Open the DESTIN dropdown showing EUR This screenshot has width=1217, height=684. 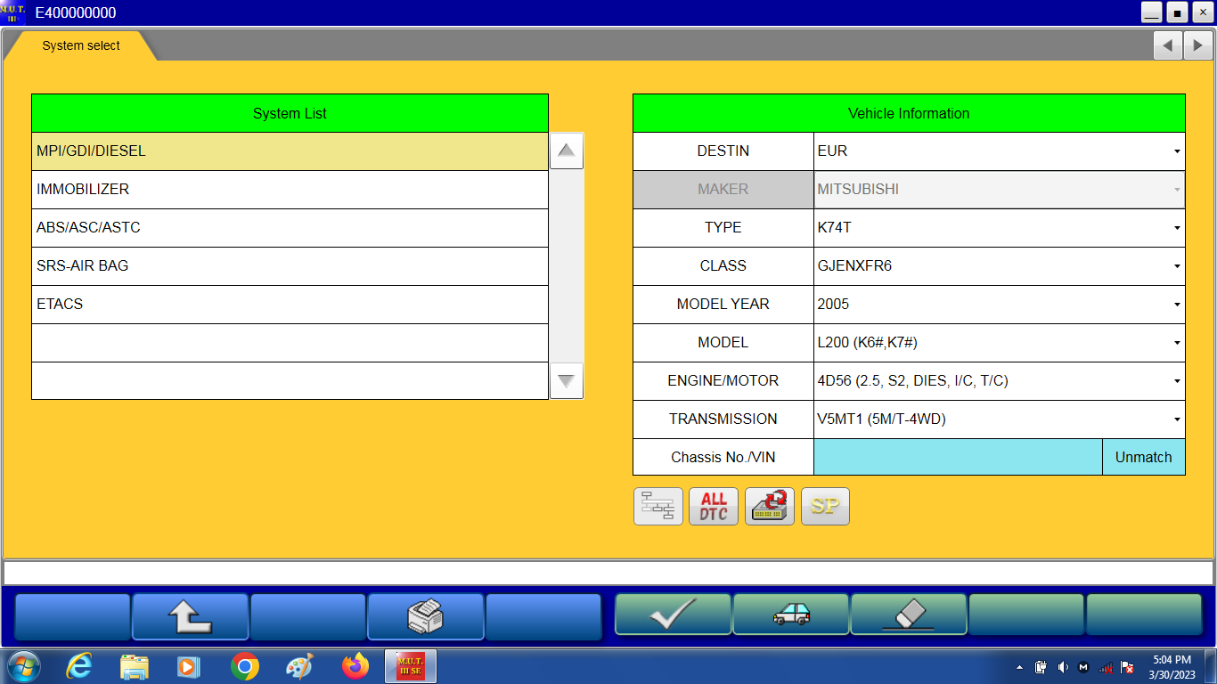click(999, 151)
